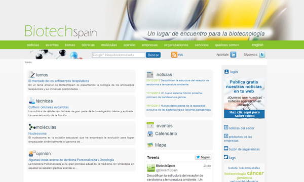304x182 pixels.
Task: Open the servicios menu item
Action: [x=202, y=45]
